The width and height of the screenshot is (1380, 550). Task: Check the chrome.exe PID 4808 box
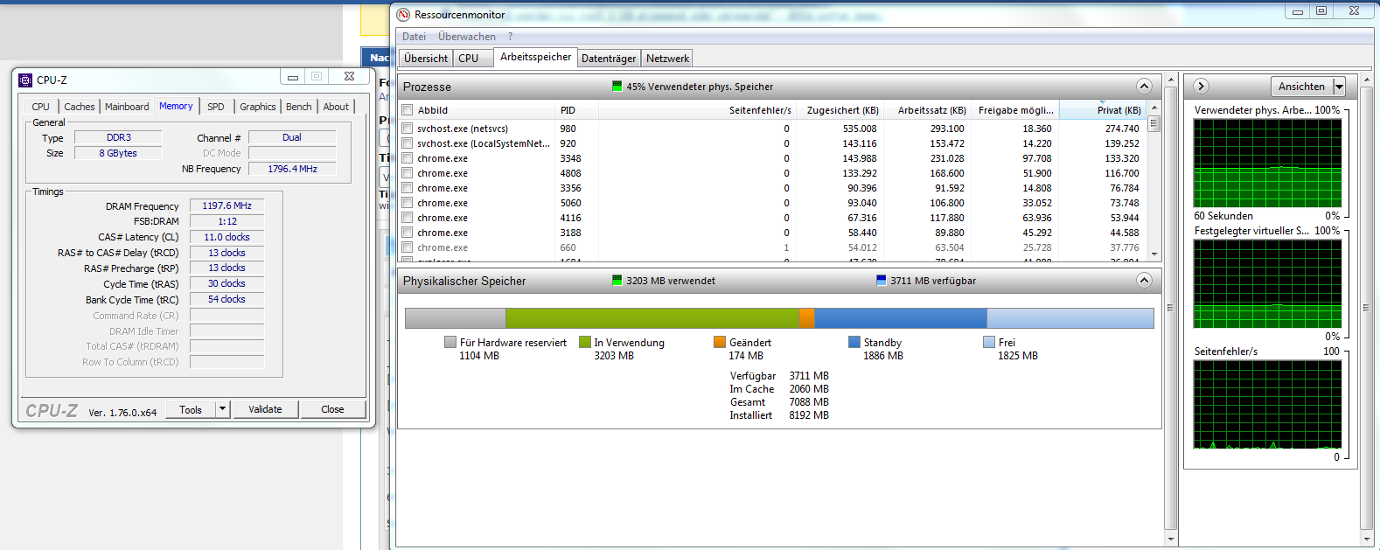pos(407,173)
